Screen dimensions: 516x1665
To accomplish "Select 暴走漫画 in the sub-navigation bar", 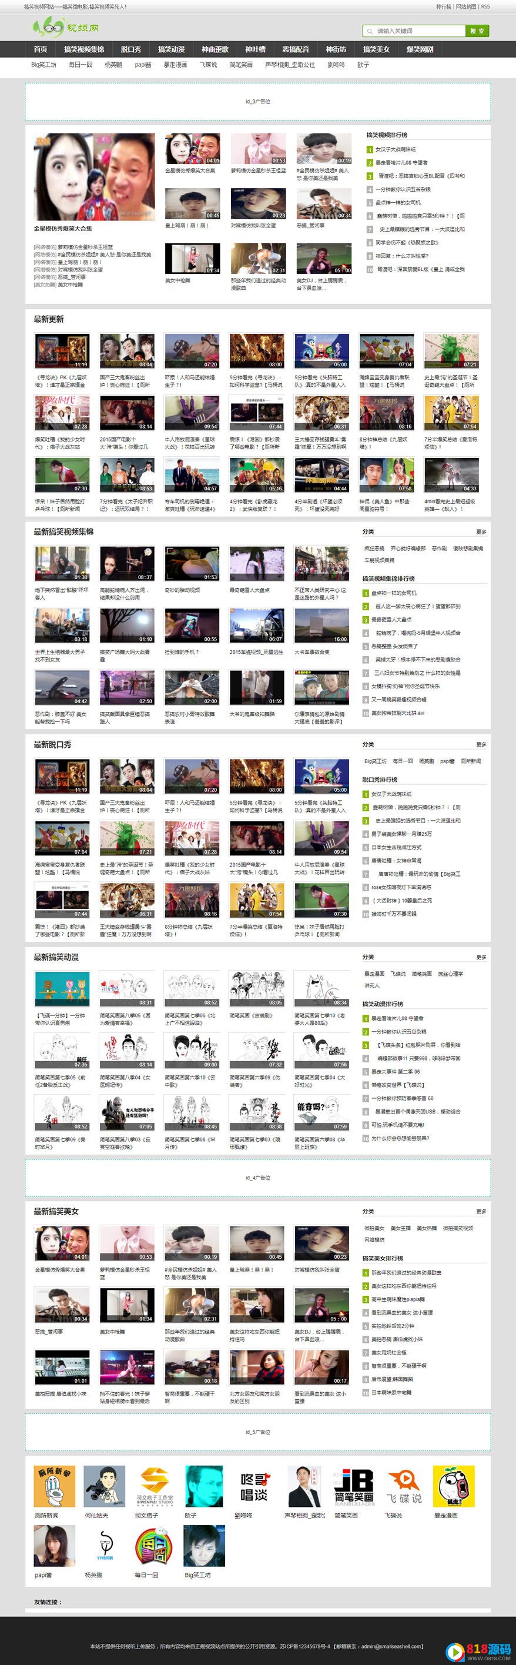I will pos(175,65).
